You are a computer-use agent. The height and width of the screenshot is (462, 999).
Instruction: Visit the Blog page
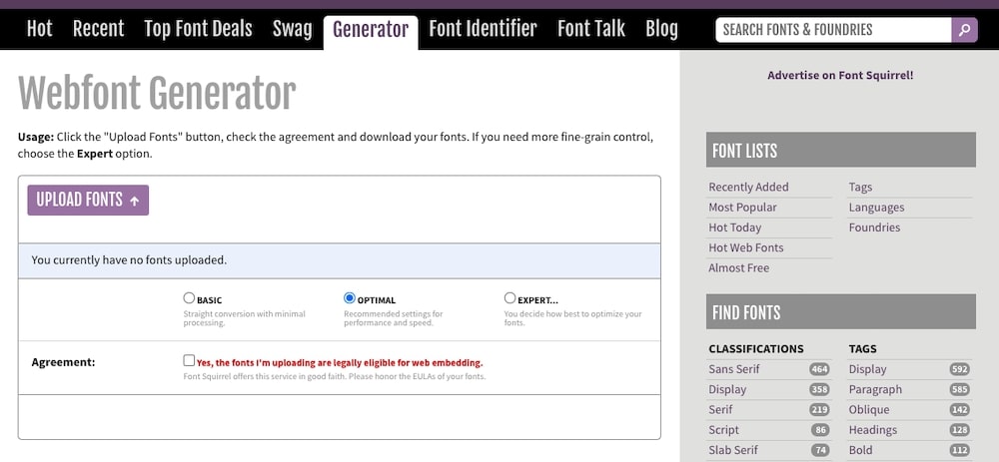click(x=661, y=29)
